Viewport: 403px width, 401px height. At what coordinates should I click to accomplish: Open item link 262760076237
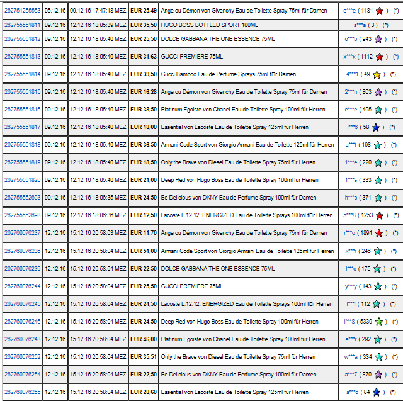(23, 233)
